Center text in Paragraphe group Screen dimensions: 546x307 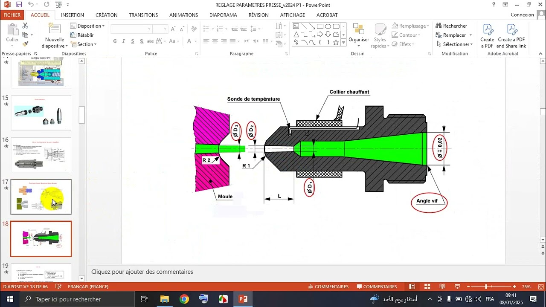(215, 41)
